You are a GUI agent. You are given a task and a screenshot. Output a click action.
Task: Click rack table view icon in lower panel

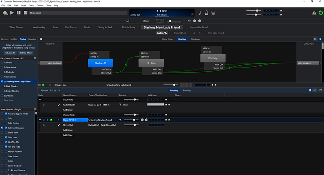(x=310, y=91)
